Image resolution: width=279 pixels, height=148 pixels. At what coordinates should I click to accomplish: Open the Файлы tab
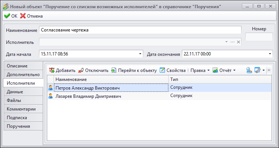click(23, 100)
